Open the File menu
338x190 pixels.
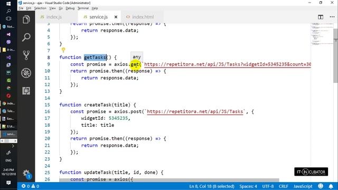tap(21, 8)
